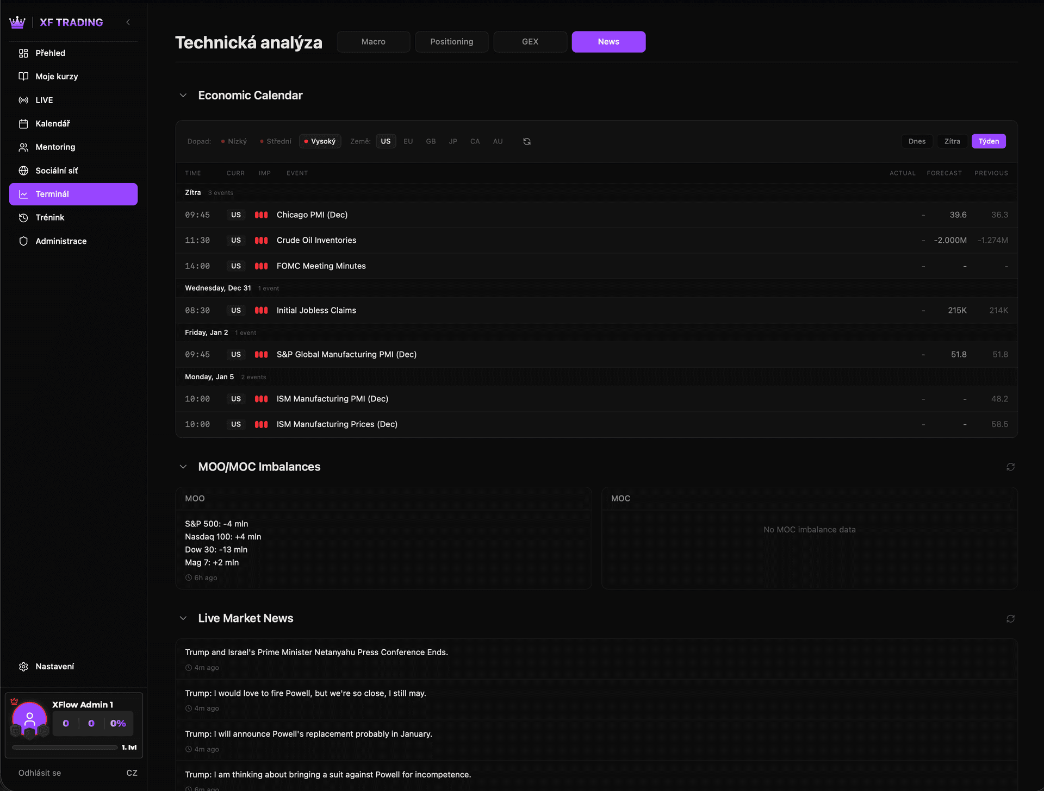Open Trénink history icon item

[23, 217]
